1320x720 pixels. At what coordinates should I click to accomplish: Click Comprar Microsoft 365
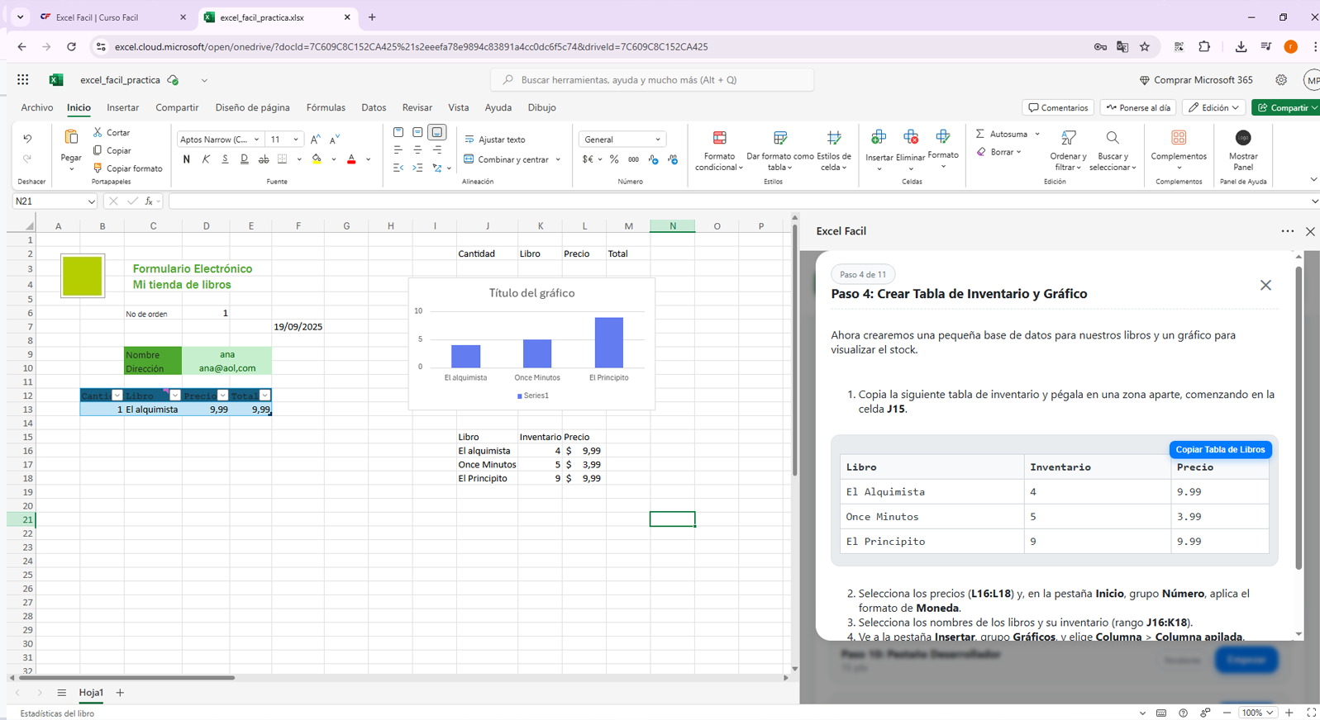(1196, 80)
